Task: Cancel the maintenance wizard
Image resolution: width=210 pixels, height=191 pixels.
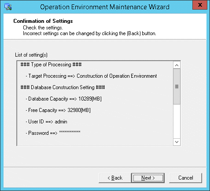Action: [186, 178]
